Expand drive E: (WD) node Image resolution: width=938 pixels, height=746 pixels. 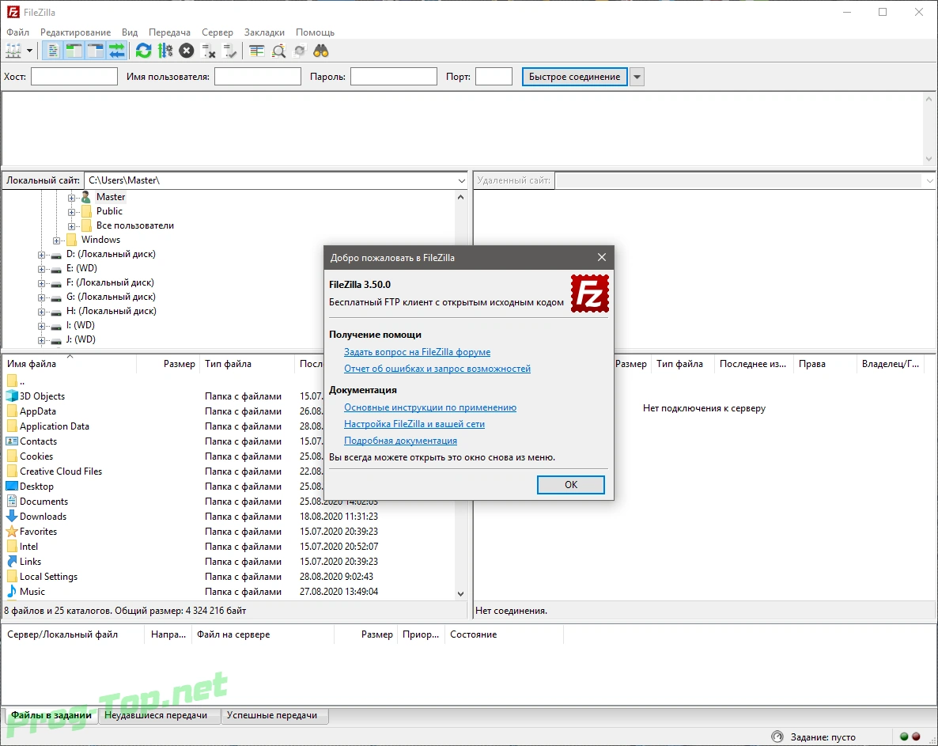pyautogui.click(x=41, y=269)
